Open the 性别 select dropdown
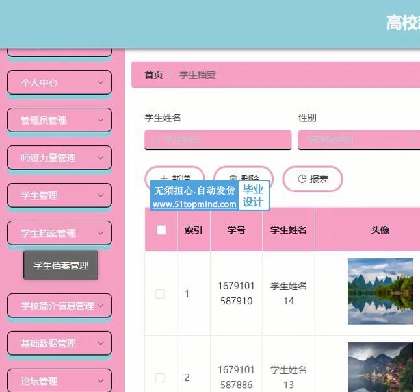This screenshot has width=420, height=392. [x=359, y=140]
